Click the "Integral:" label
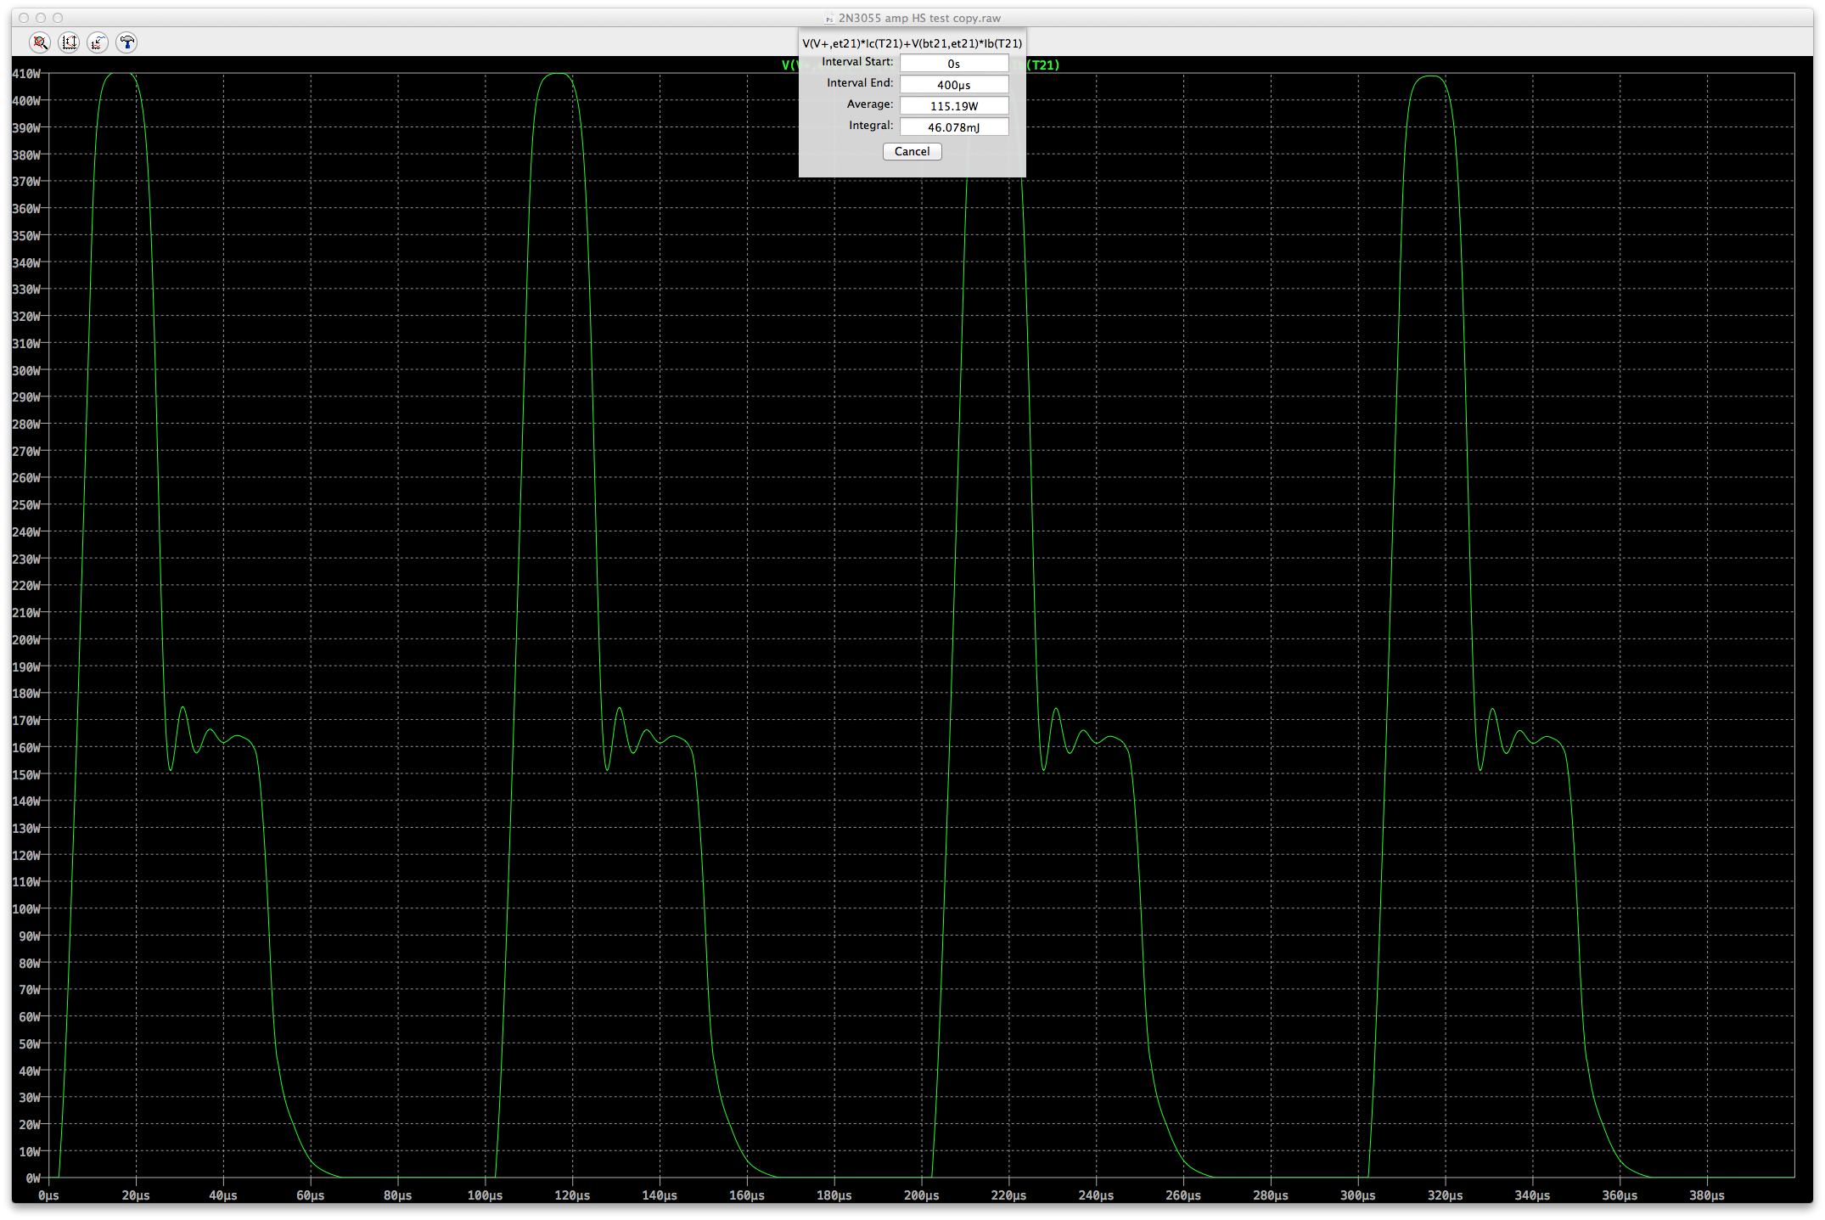This screenshot has height=1220, width=1825. [871, 126]
